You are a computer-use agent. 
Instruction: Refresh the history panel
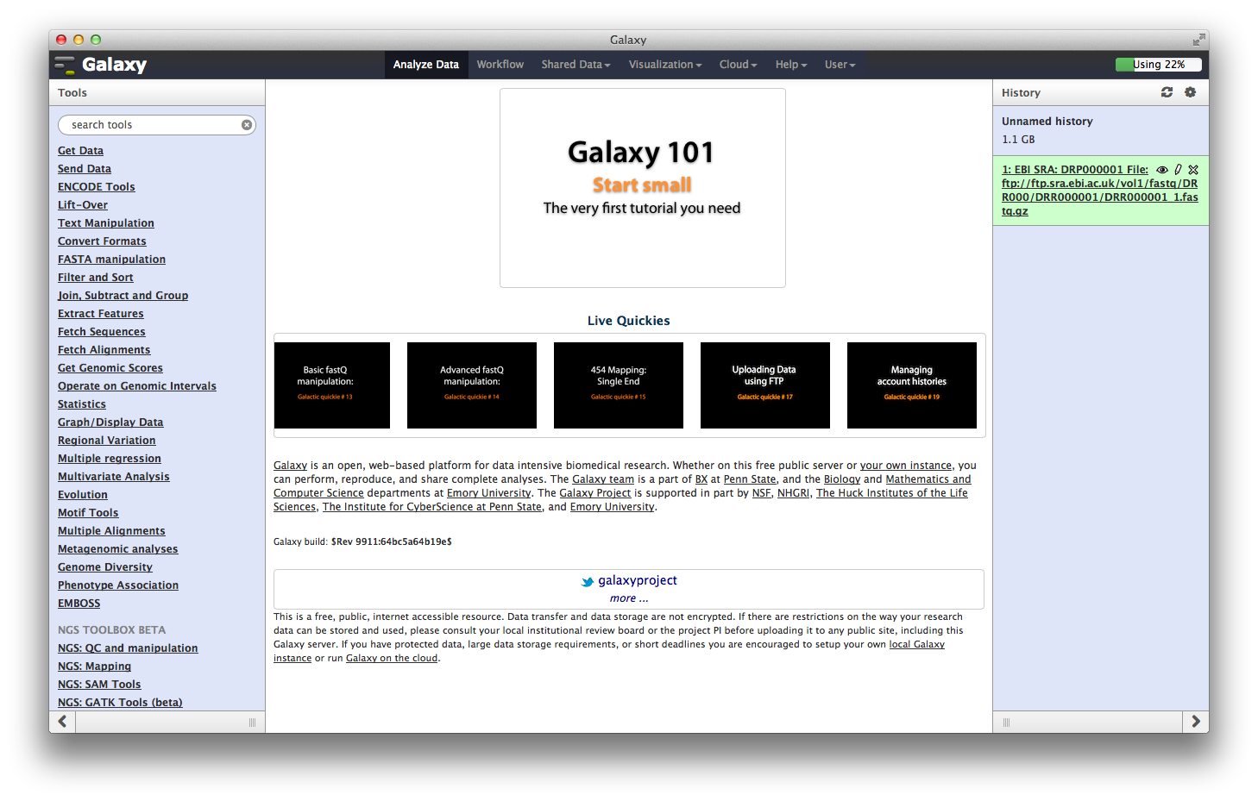coord(1167,92)
